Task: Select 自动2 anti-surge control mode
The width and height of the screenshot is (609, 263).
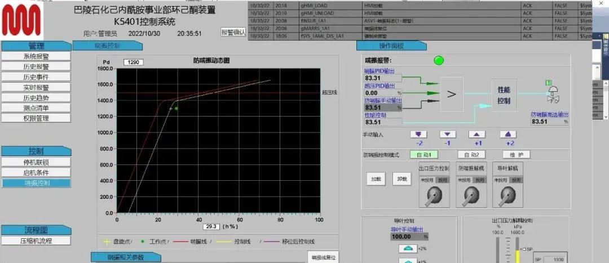Action: [x=471, y=155]
